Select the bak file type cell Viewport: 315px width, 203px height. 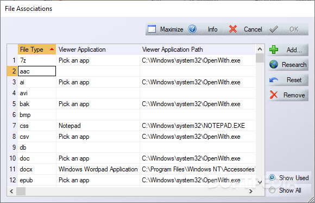click(37, 104)
